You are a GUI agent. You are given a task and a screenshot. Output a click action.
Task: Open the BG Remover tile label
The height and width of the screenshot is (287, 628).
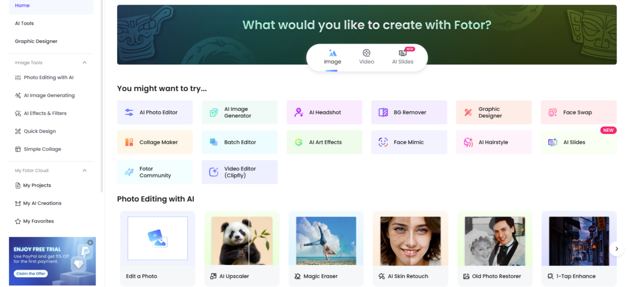[x=410, y=112]
